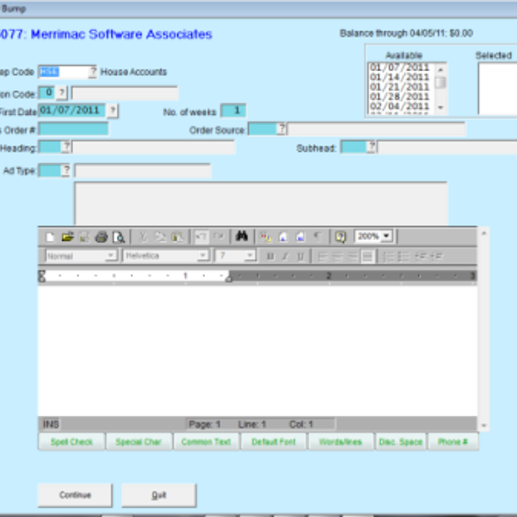Click the spelling check toolbar icon
The image size is (517, 517).
click(266, 237)
